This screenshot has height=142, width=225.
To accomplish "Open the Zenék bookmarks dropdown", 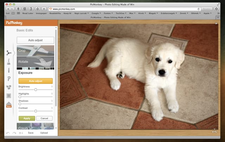I will click(x=184, y=13).
